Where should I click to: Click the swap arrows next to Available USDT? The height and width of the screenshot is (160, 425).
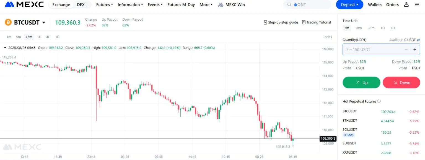[419, 40]
